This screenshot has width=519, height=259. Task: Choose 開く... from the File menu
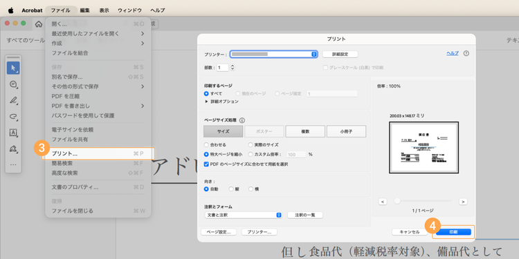click(98, 23)
